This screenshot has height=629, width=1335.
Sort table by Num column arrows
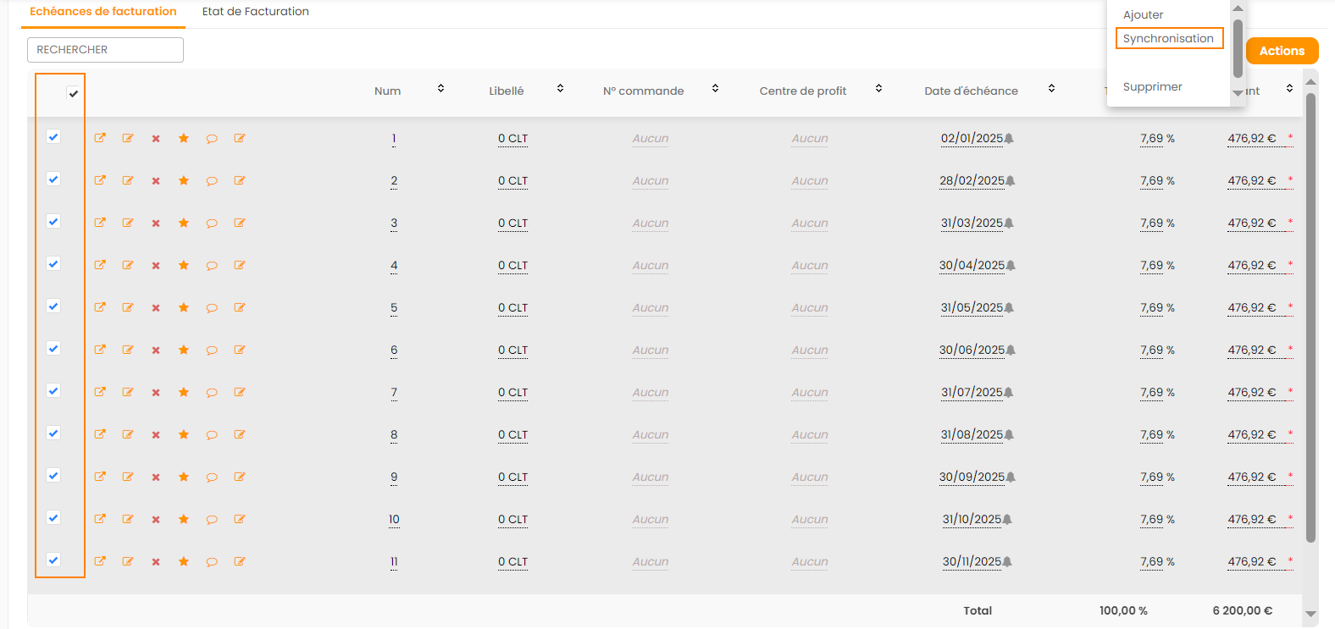pyautogui.click(x=440, y=89)
